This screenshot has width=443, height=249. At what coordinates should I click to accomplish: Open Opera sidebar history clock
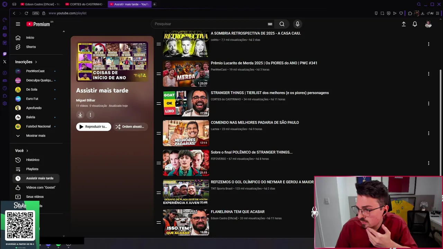[x=4, y=88]
